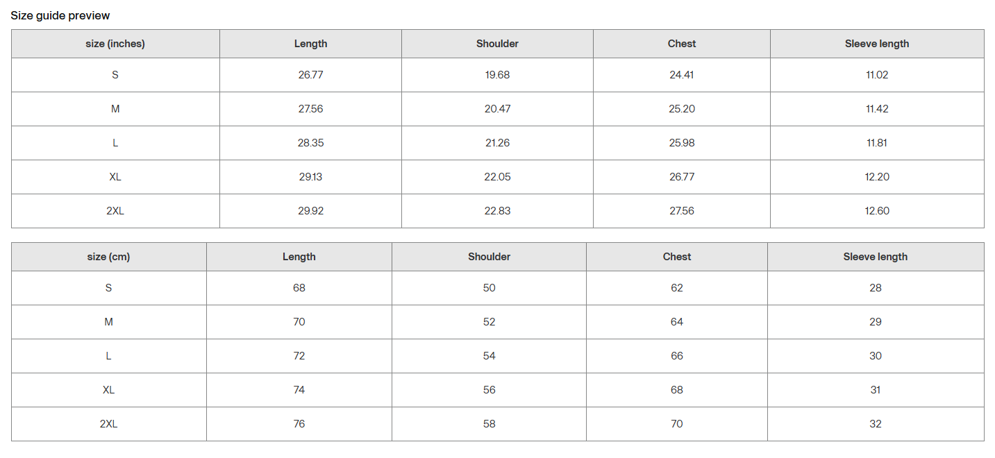Click Sleeve length header in cm table
Viewport: 995px width, 458px height.
(x=876, y=257)
